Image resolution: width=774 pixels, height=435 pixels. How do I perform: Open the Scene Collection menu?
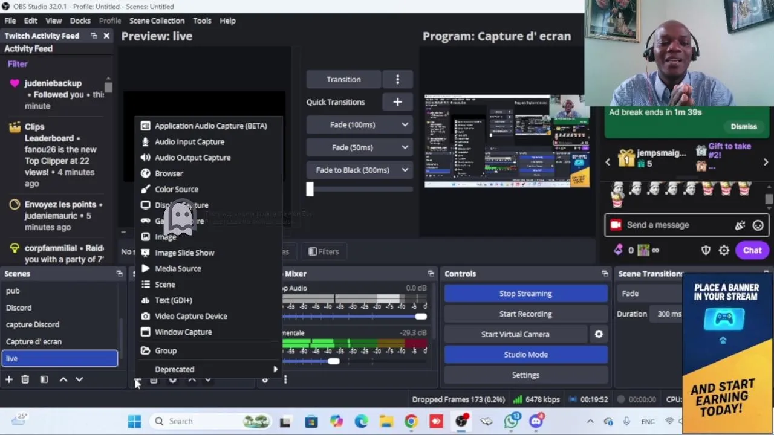(x=157, y=21)
